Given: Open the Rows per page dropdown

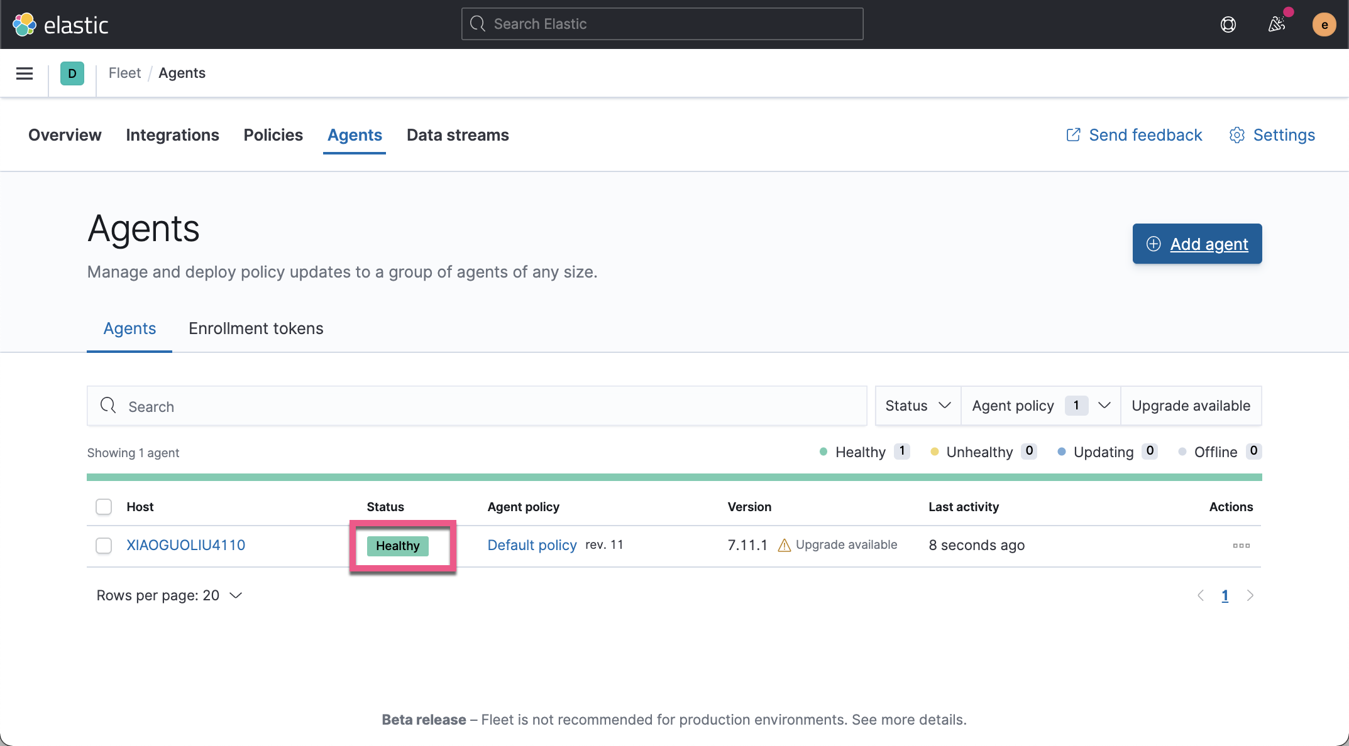Looking at the screenshot, I should pyautogui.click(x=170, y=595).
